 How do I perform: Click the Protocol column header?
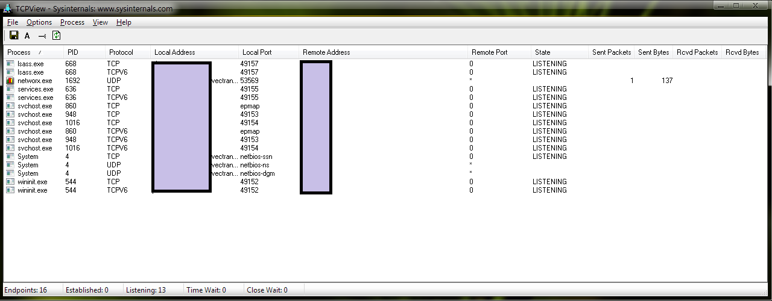coord(121,52)
